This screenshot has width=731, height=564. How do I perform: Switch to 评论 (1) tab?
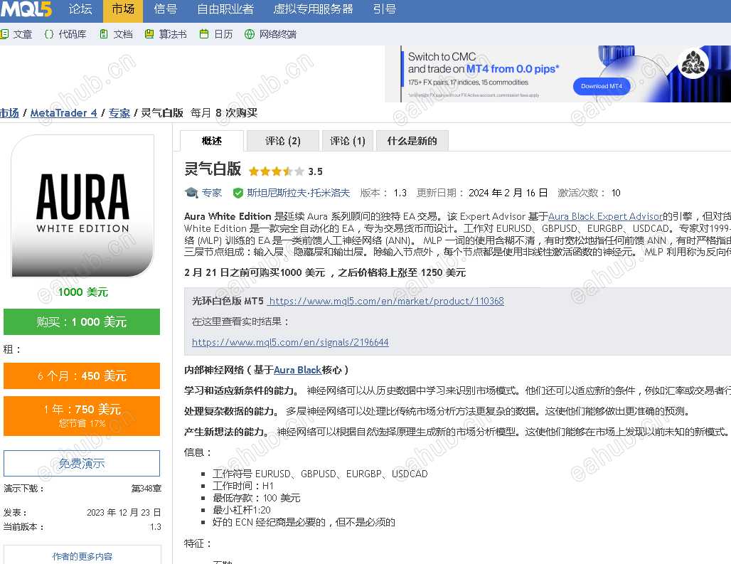coord(347,141)
